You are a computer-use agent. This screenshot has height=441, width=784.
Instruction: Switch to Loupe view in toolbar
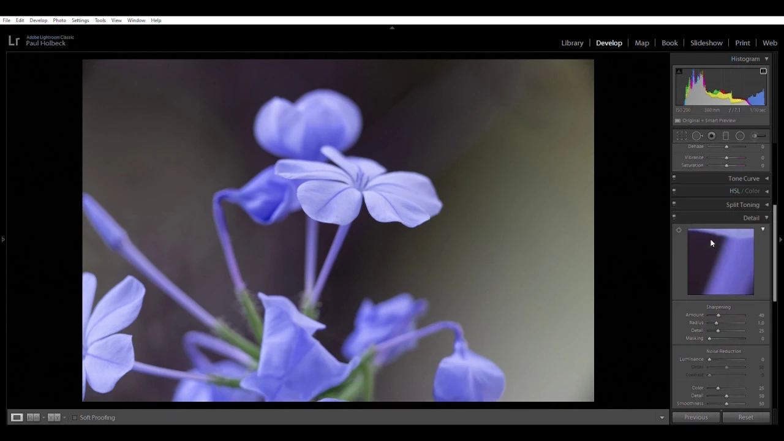click(x=17, y=418)
